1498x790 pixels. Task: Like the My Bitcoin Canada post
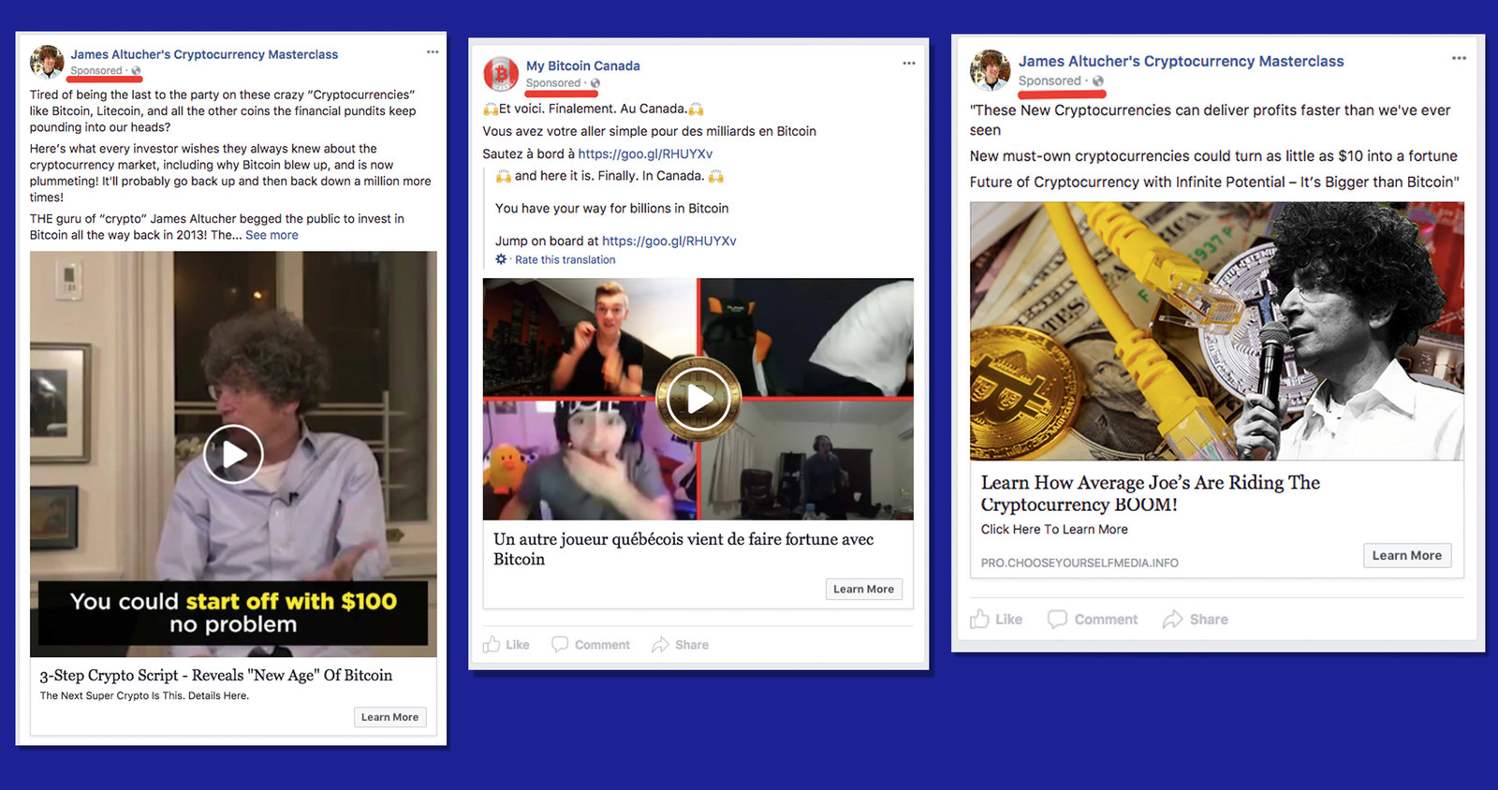coord(507,645)
